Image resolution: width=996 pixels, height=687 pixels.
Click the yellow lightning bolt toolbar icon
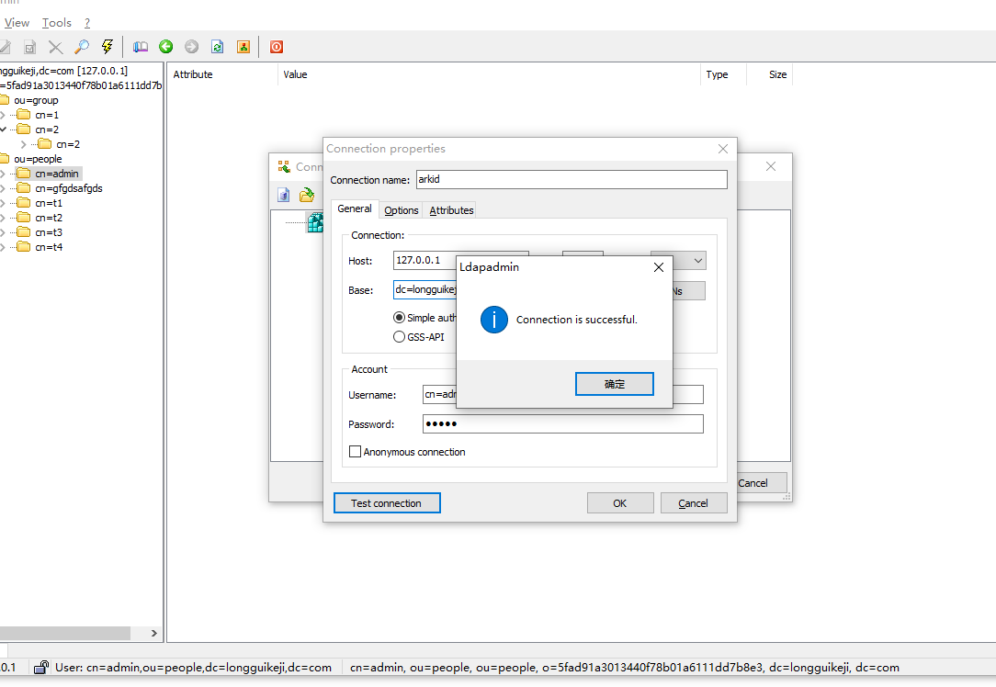click(x=108, y=46)
